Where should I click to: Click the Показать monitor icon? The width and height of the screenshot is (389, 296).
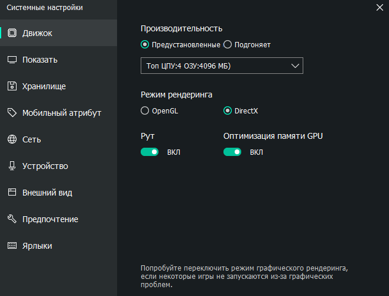click(12, 60)
